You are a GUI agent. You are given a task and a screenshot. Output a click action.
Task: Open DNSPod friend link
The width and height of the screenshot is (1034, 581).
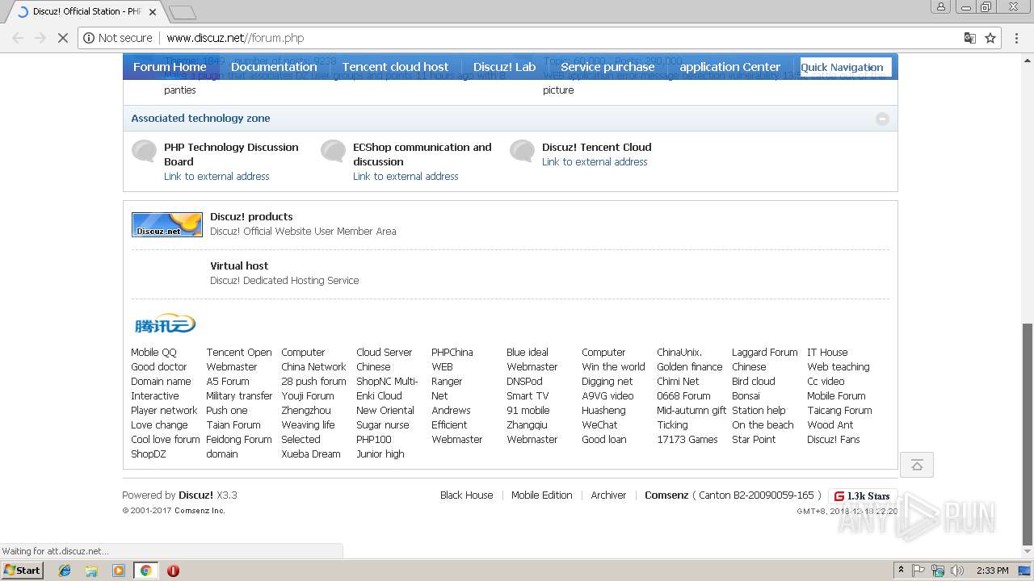(x=524, y=382)
